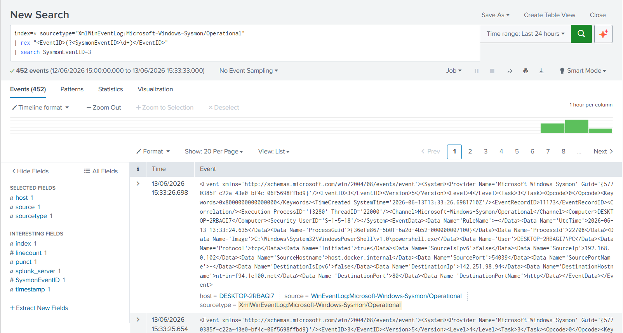623x333 pixels.
Task: Go to results page 7
Action: [x=548, y=152]
